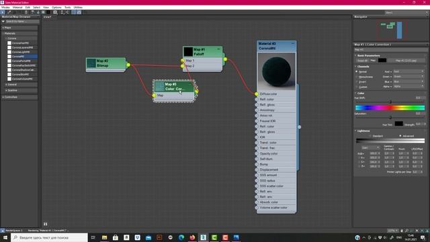Collapse the Lightness rollout
This screenshot has width=430, height=242.
(355, 131)
